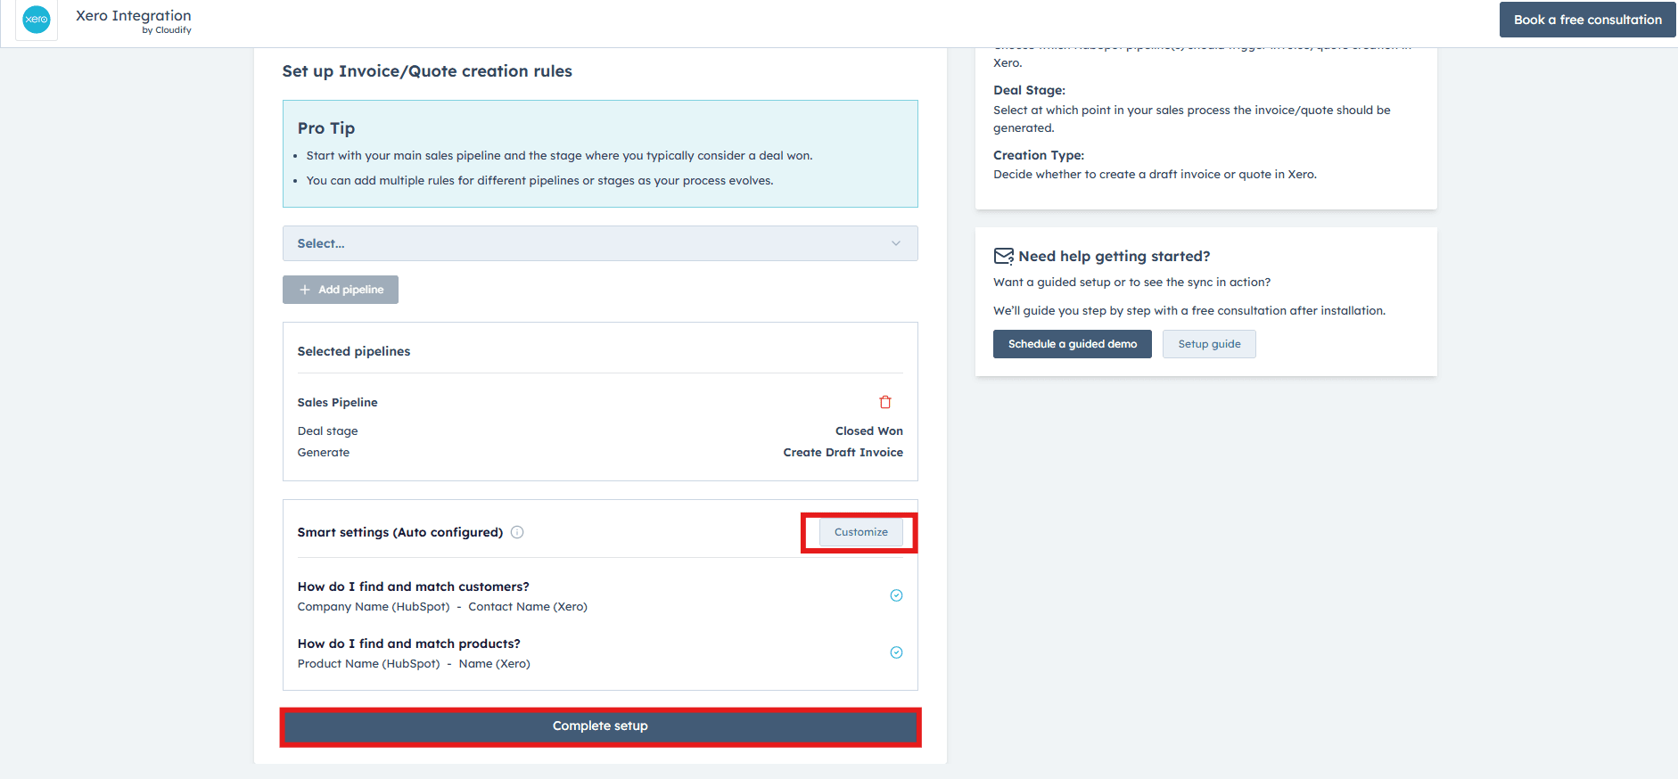Viewport: 1678px width, 779px height.
Task: Click 'Create Draft Invoice' value
Action: tap(843, 453)
